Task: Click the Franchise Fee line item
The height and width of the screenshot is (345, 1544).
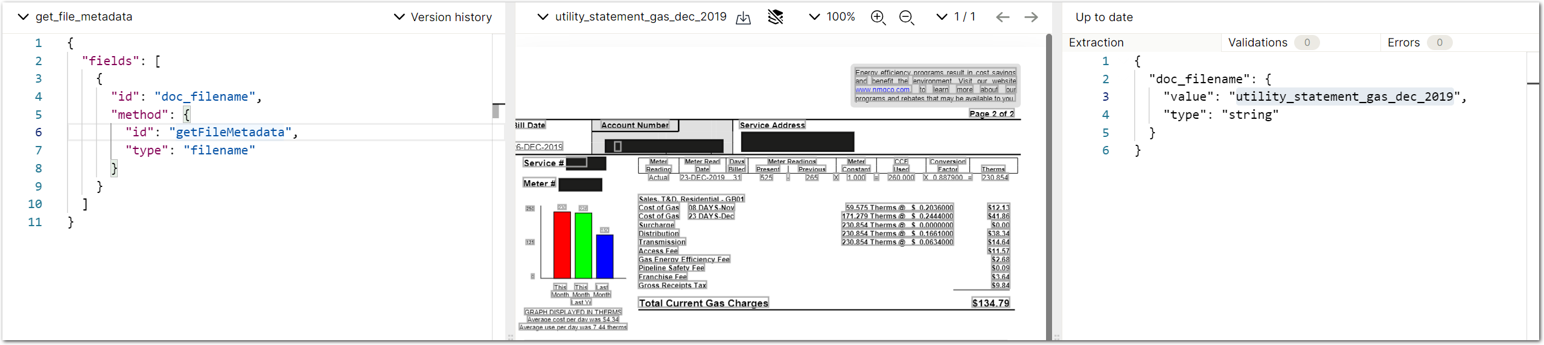Action: [663, 277]
